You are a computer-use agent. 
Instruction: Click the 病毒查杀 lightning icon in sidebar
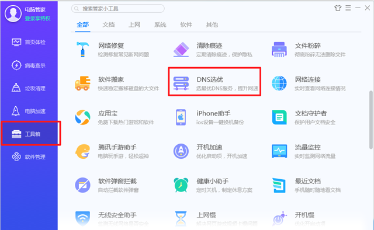pyautogui.click(x=16, y=65)
